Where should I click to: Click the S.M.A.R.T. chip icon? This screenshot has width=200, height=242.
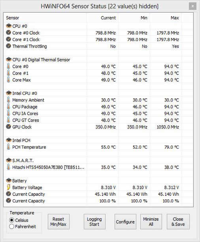(9, 160)
